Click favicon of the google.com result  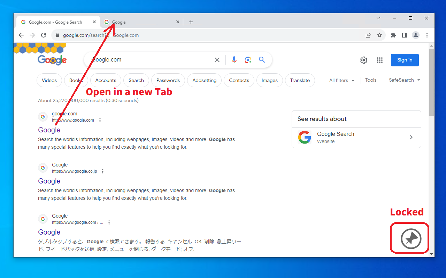tap(43, 117)
